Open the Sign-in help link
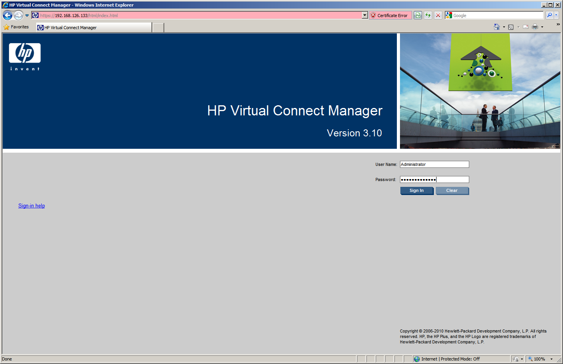This screenshot has width=563, height=364. tap(32, 206)
